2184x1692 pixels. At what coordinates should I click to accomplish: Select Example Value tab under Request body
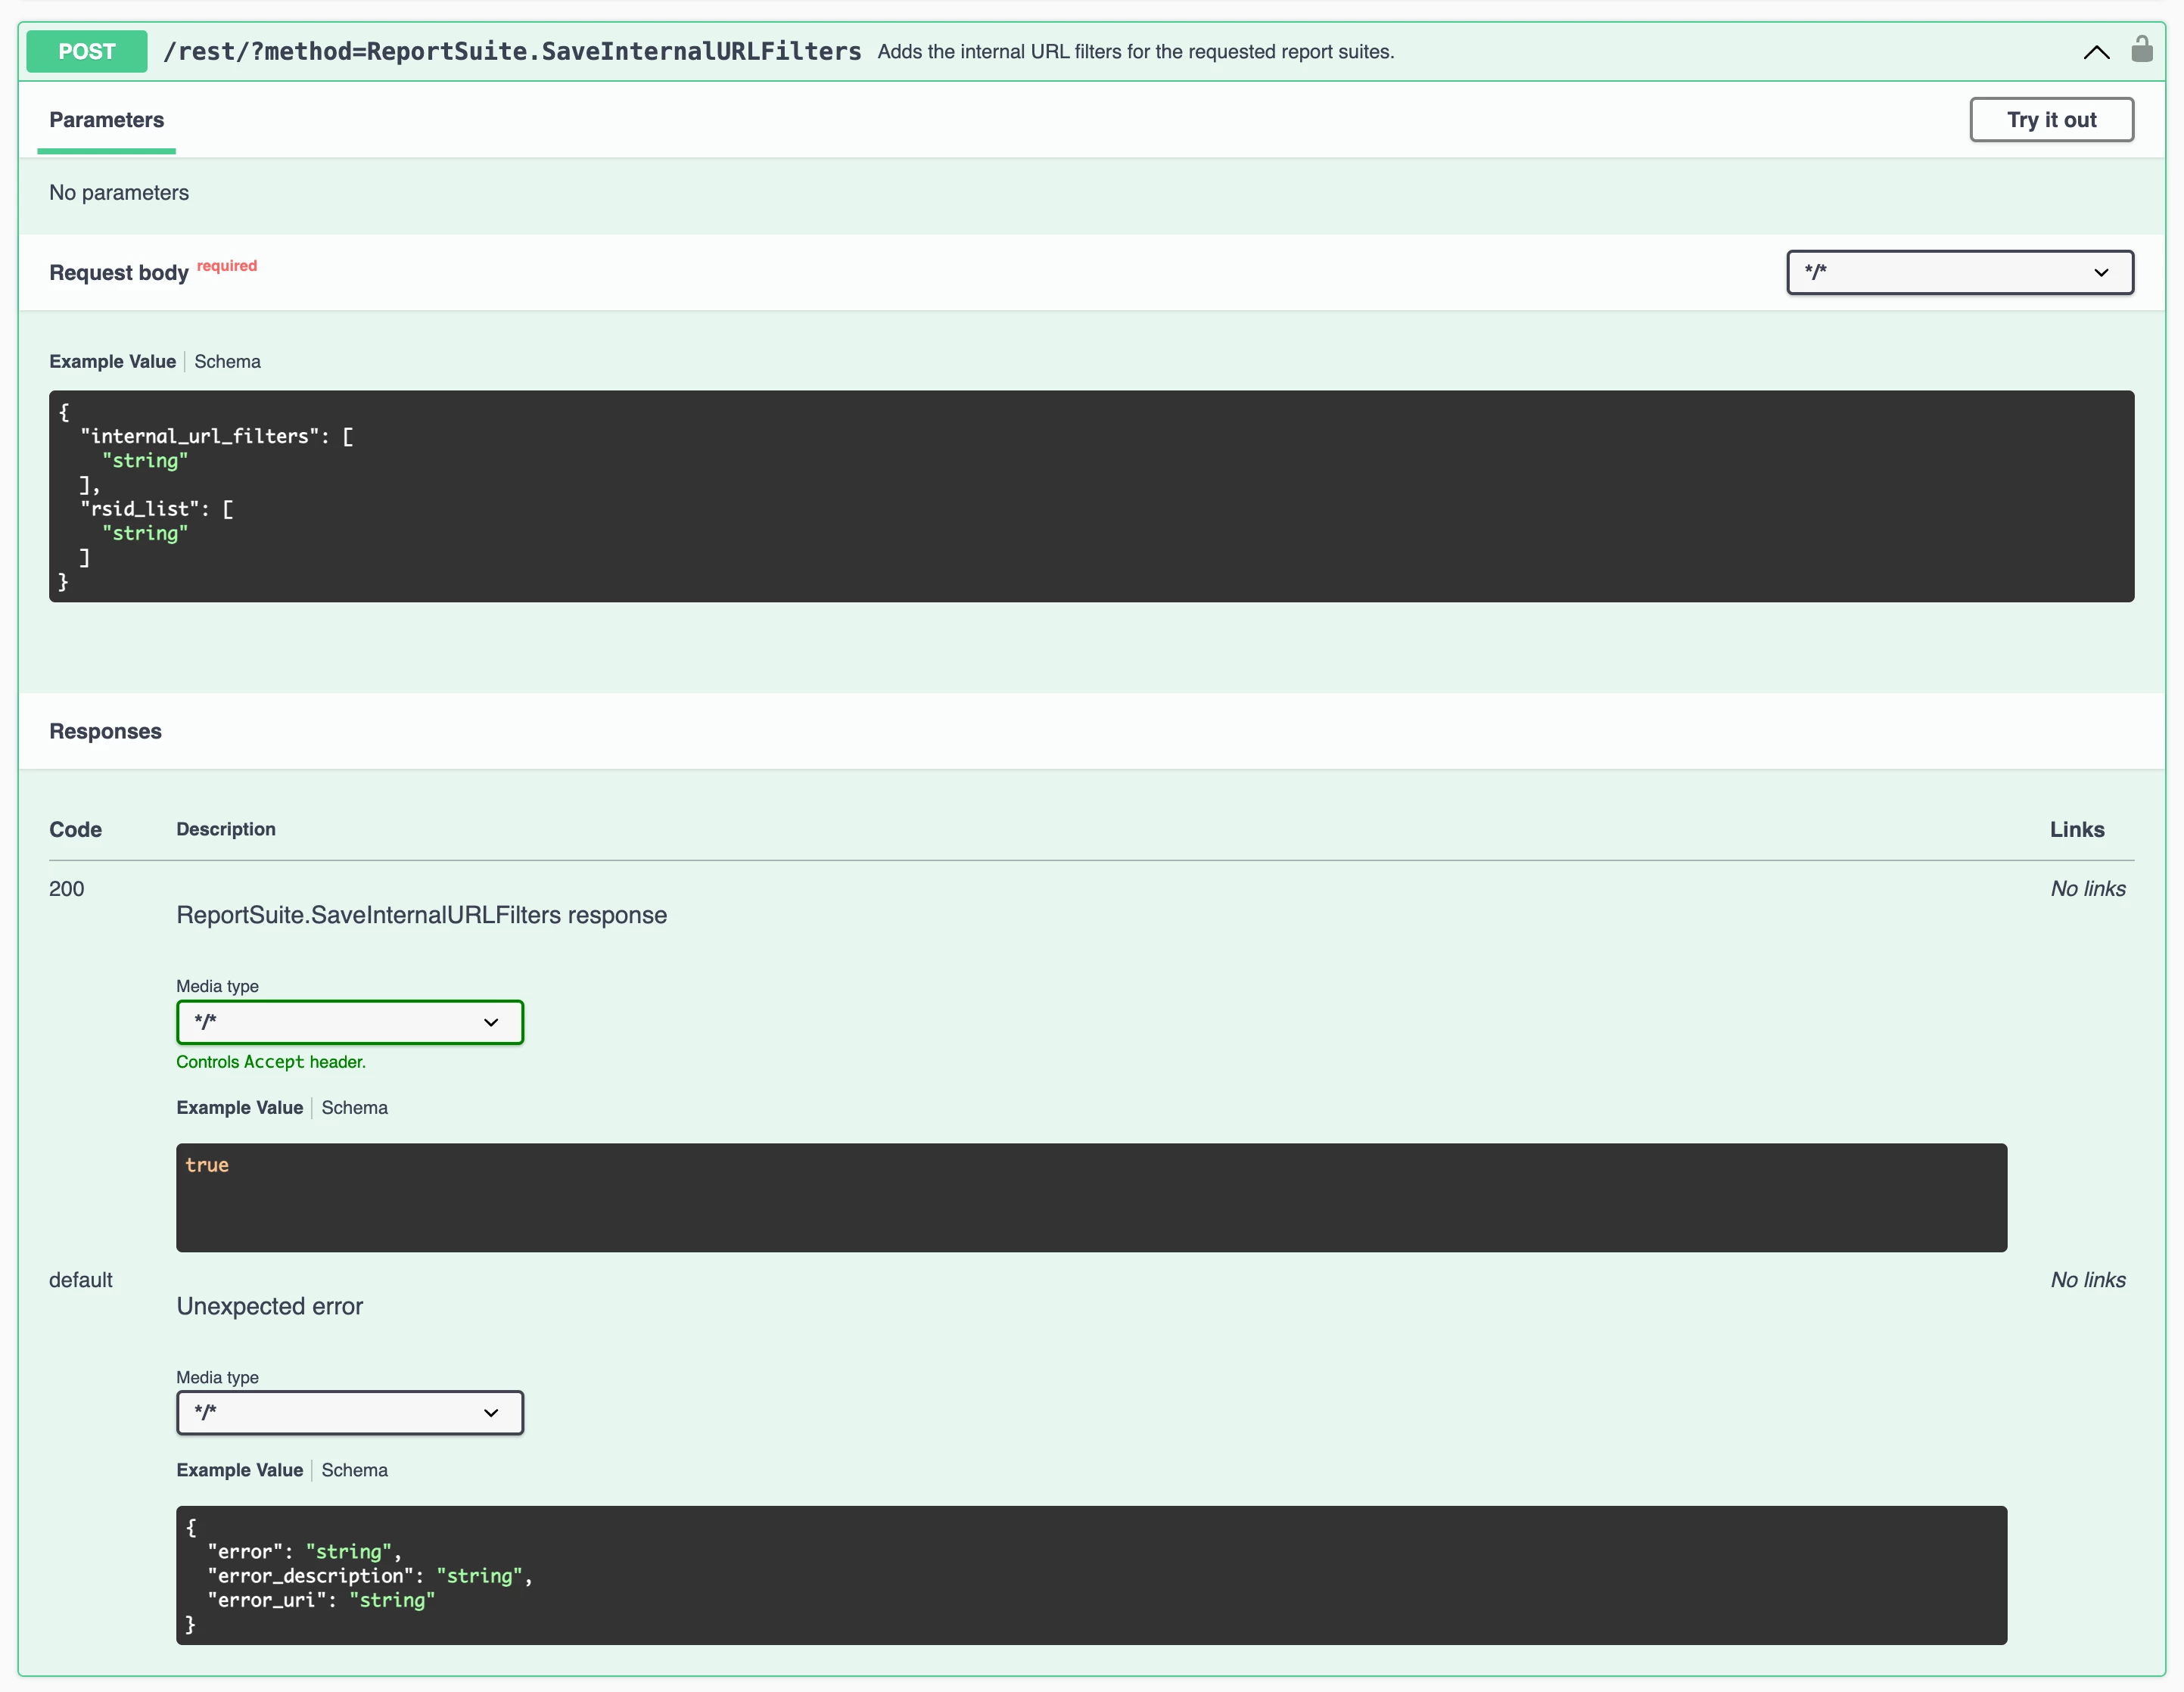(112, 361)
